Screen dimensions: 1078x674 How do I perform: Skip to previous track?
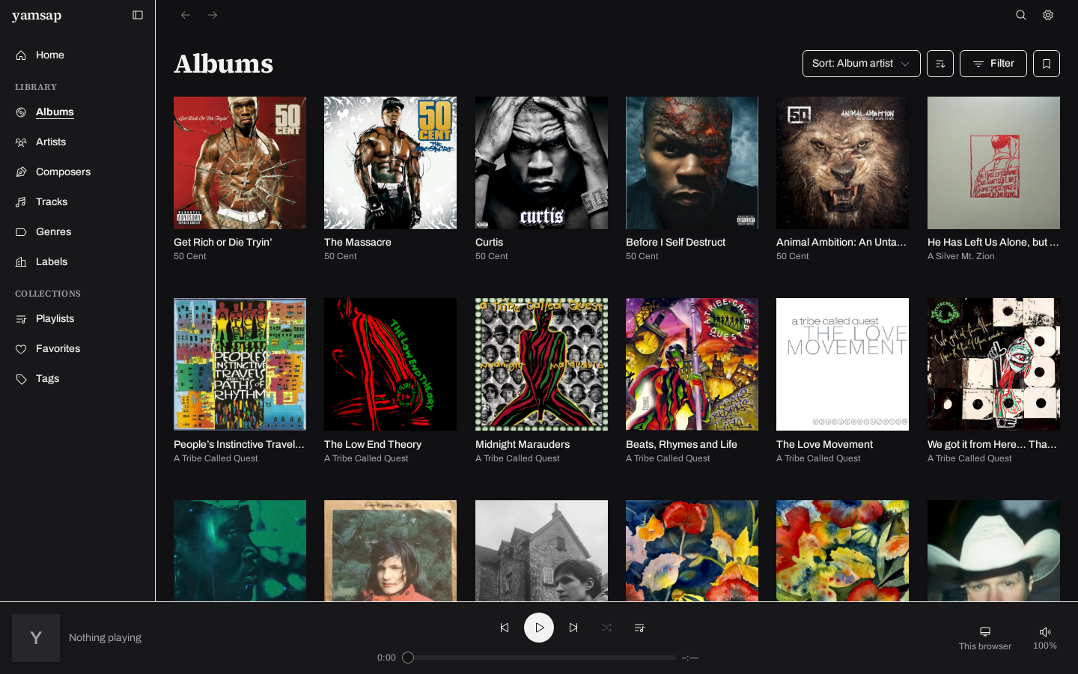505,628
